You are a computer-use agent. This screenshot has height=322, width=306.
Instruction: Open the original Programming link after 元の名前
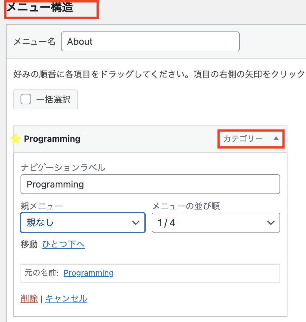tap(88, 273)
